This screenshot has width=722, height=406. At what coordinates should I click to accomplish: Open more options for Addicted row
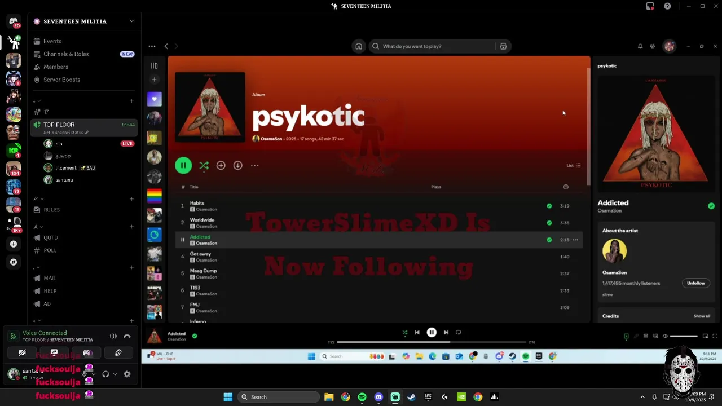tap(575, 240)
